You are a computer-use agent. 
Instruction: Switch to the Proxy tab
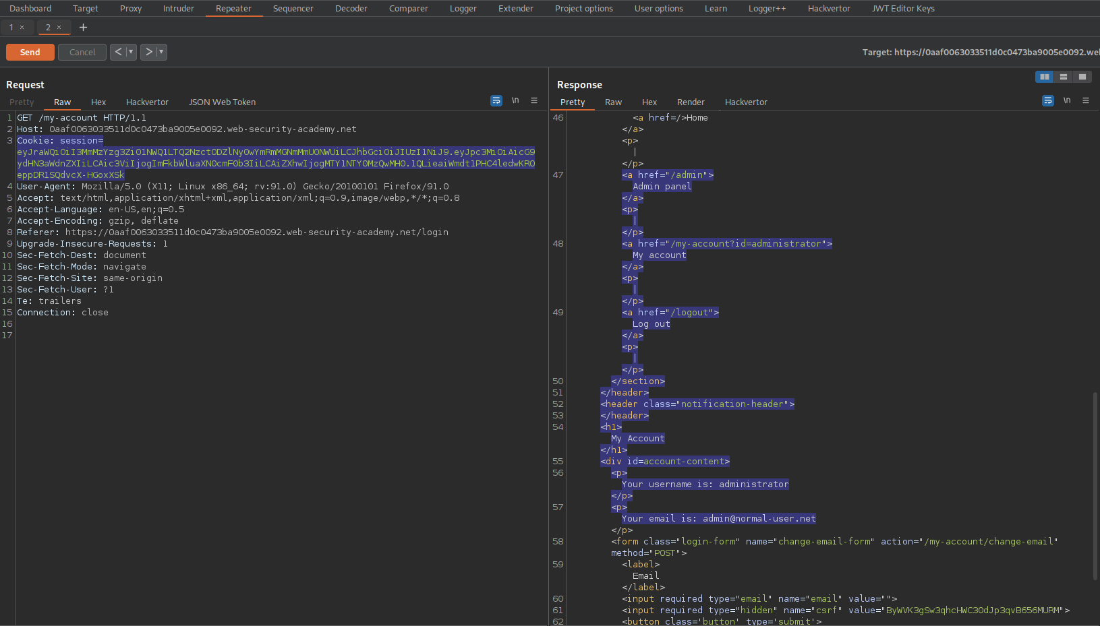click(x=131, y=9)
